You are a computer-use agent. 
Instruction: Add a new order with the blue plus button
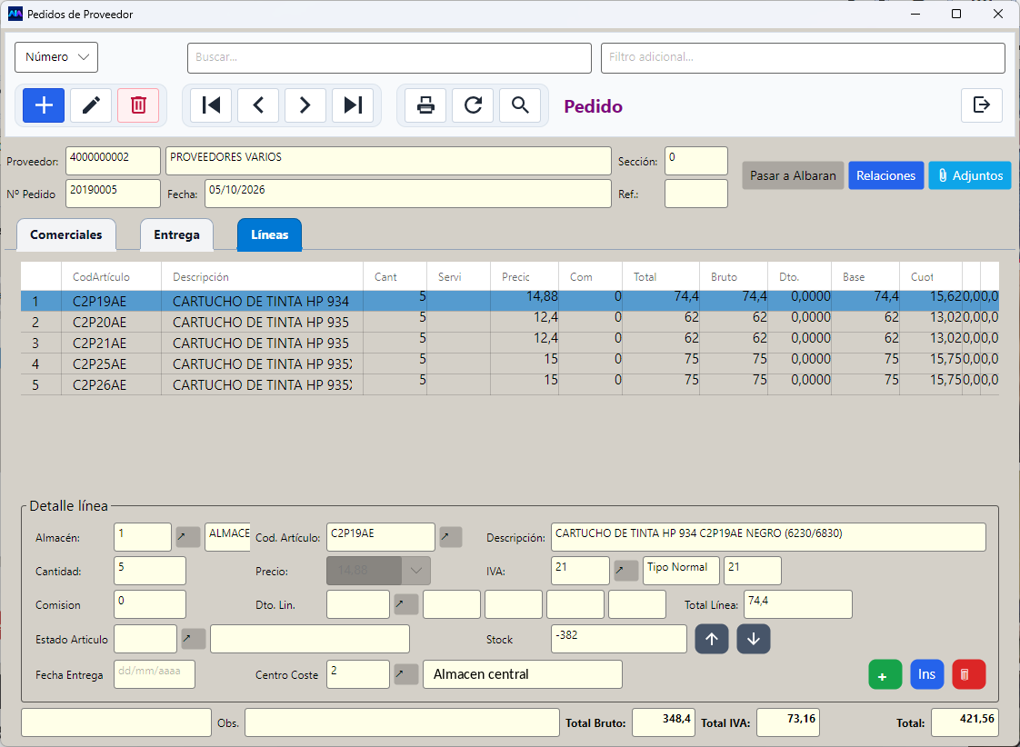click(44, 105)
